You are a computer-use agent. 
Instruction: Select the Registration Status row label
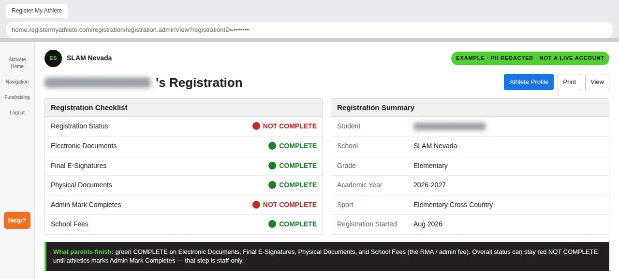[x=79, y=126]
